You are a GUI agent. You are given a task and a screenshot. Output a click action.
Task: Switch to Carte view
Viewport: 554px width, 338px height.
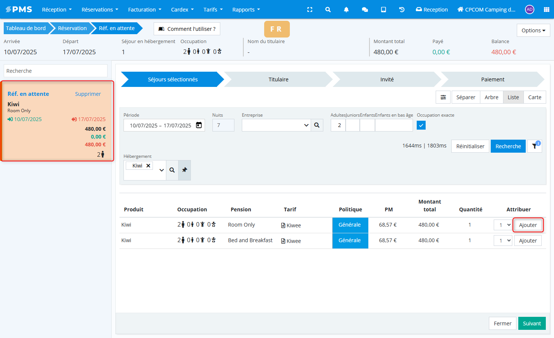pyautogui.click(x=535, y=97)
